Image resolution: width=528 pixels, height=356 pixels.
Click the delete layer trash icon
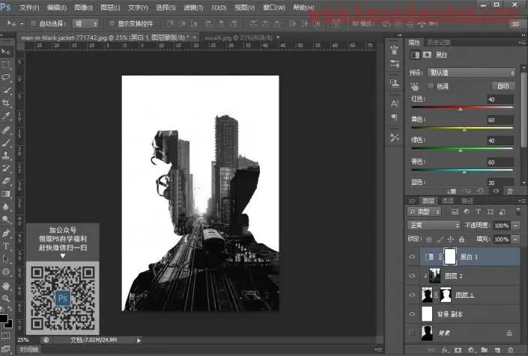tap(511, 350)
